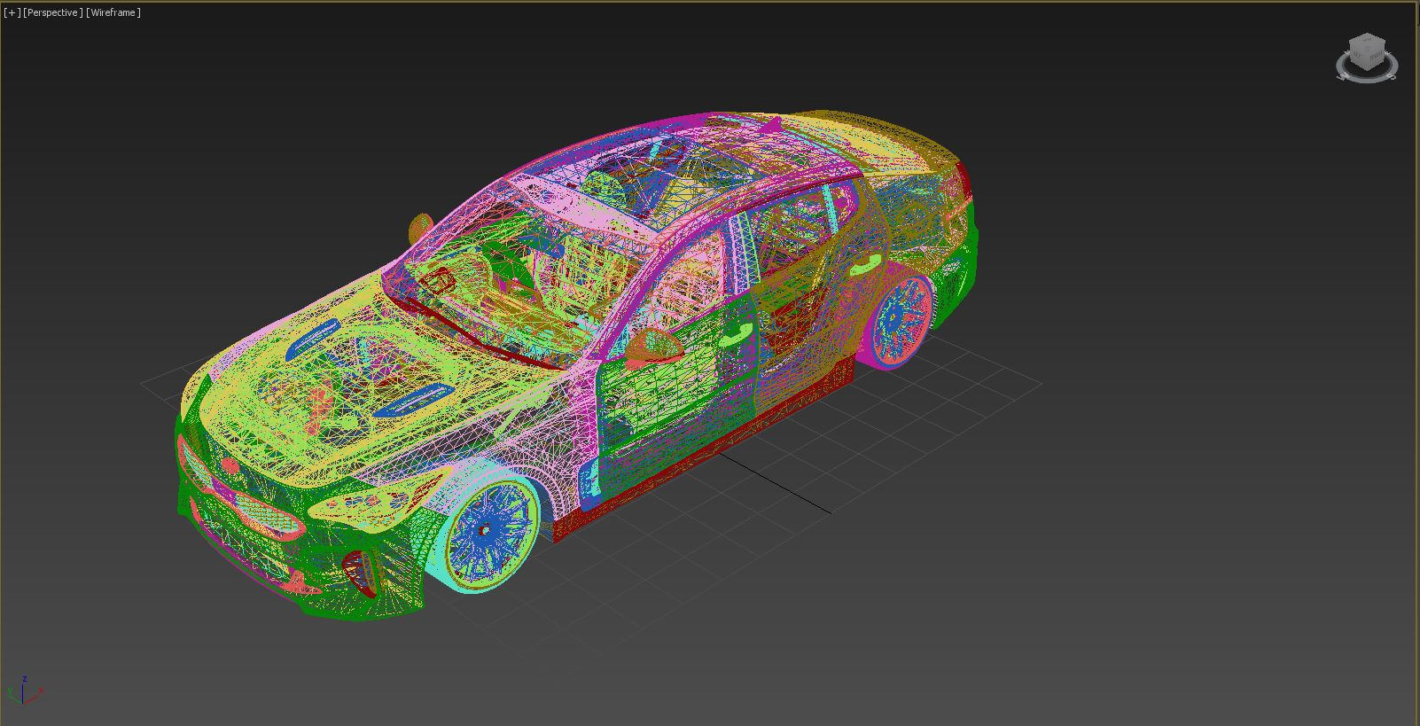Click the ViewCube in the viewport corner

point(1366,51)
